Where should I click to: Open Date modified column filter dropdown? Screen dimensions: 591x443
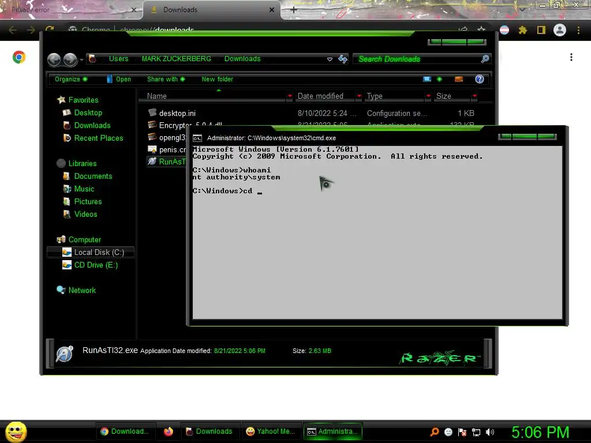pyautogui.click(x=359, y=96)
